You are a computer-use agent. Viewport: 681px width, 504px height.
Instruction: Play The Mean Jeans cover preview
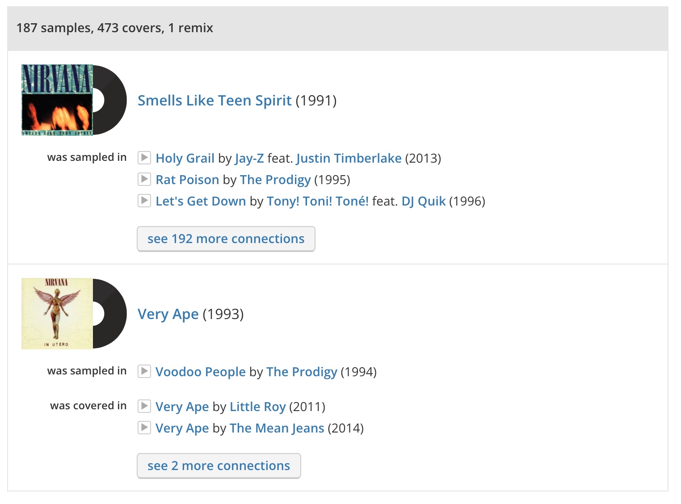coord(144,428)
